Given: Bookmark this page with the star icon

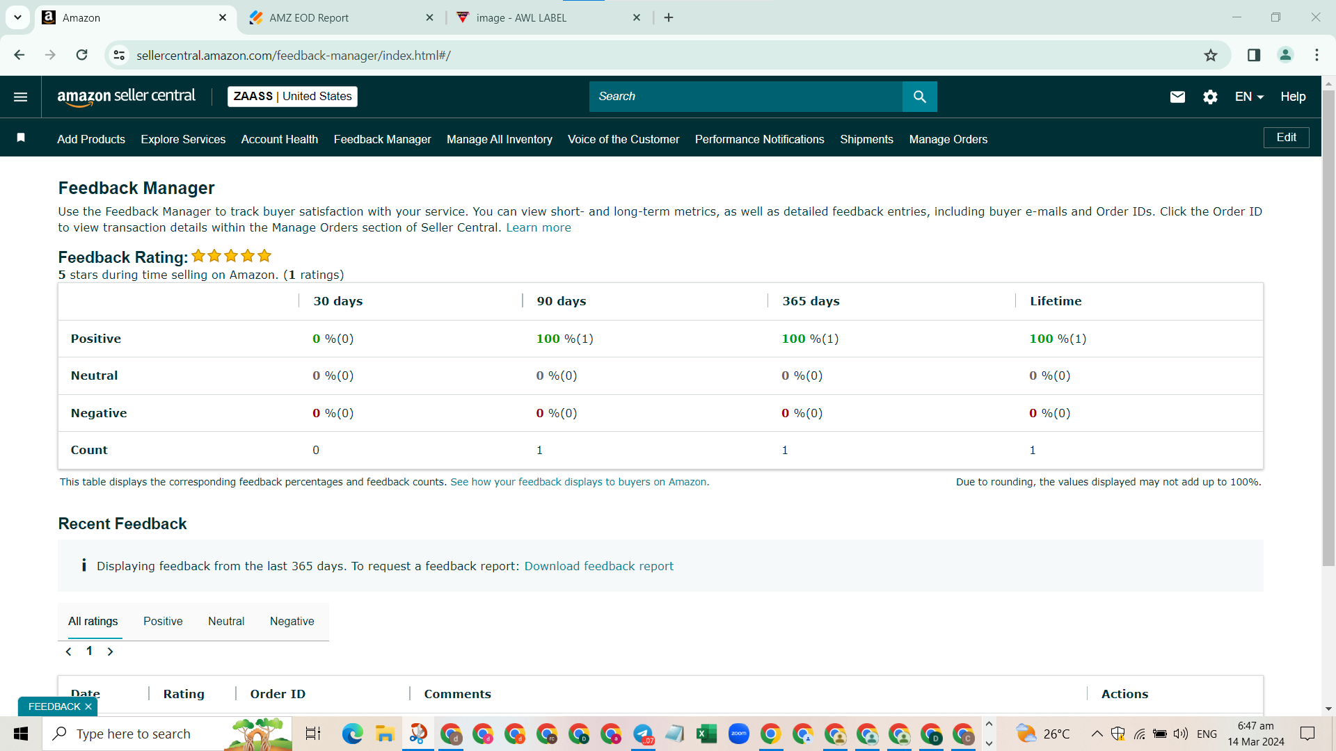Looking at the screenshot, I should click(x=1211, y=55).
